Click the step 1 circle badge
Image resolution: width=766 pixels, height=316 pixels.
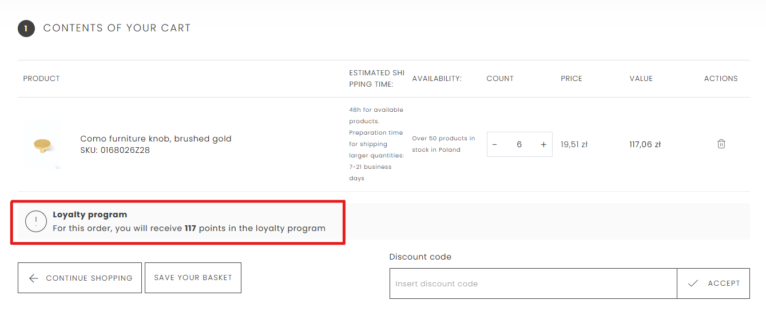[x=26, y=28]
